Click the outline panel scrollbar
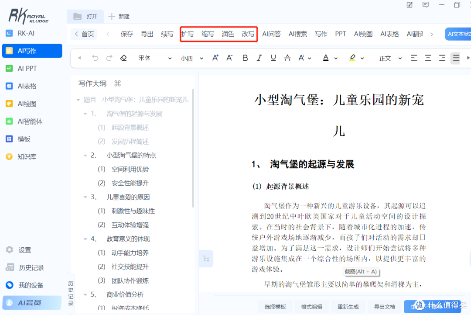 pos(193,148)
